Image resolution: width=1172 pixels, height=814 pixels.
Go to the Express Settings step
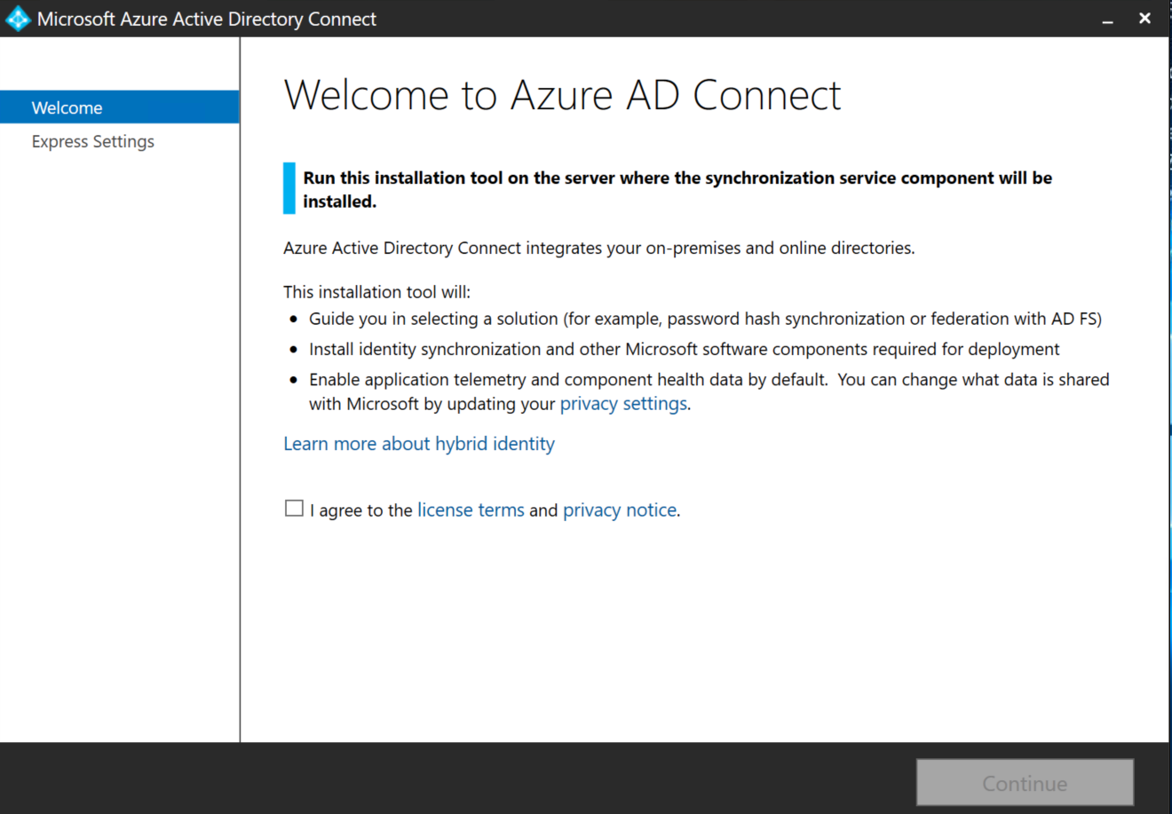(92, 141)
